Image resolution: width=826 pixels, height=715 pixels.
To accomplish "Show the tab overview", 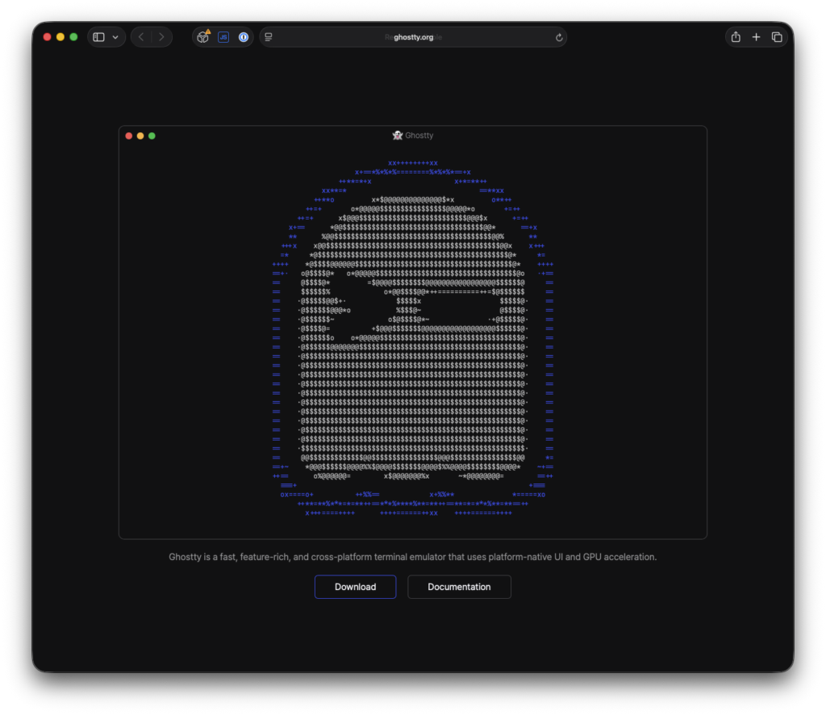I will coord(777,37).
